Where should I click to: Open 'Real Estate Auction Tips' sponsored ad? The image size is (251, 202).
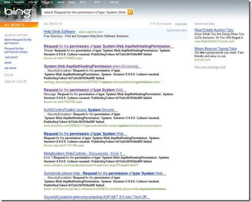(x=214, y=30)
